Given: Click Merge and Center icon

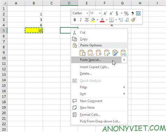Looking at the screenshot, I should [x=138, y=13].
